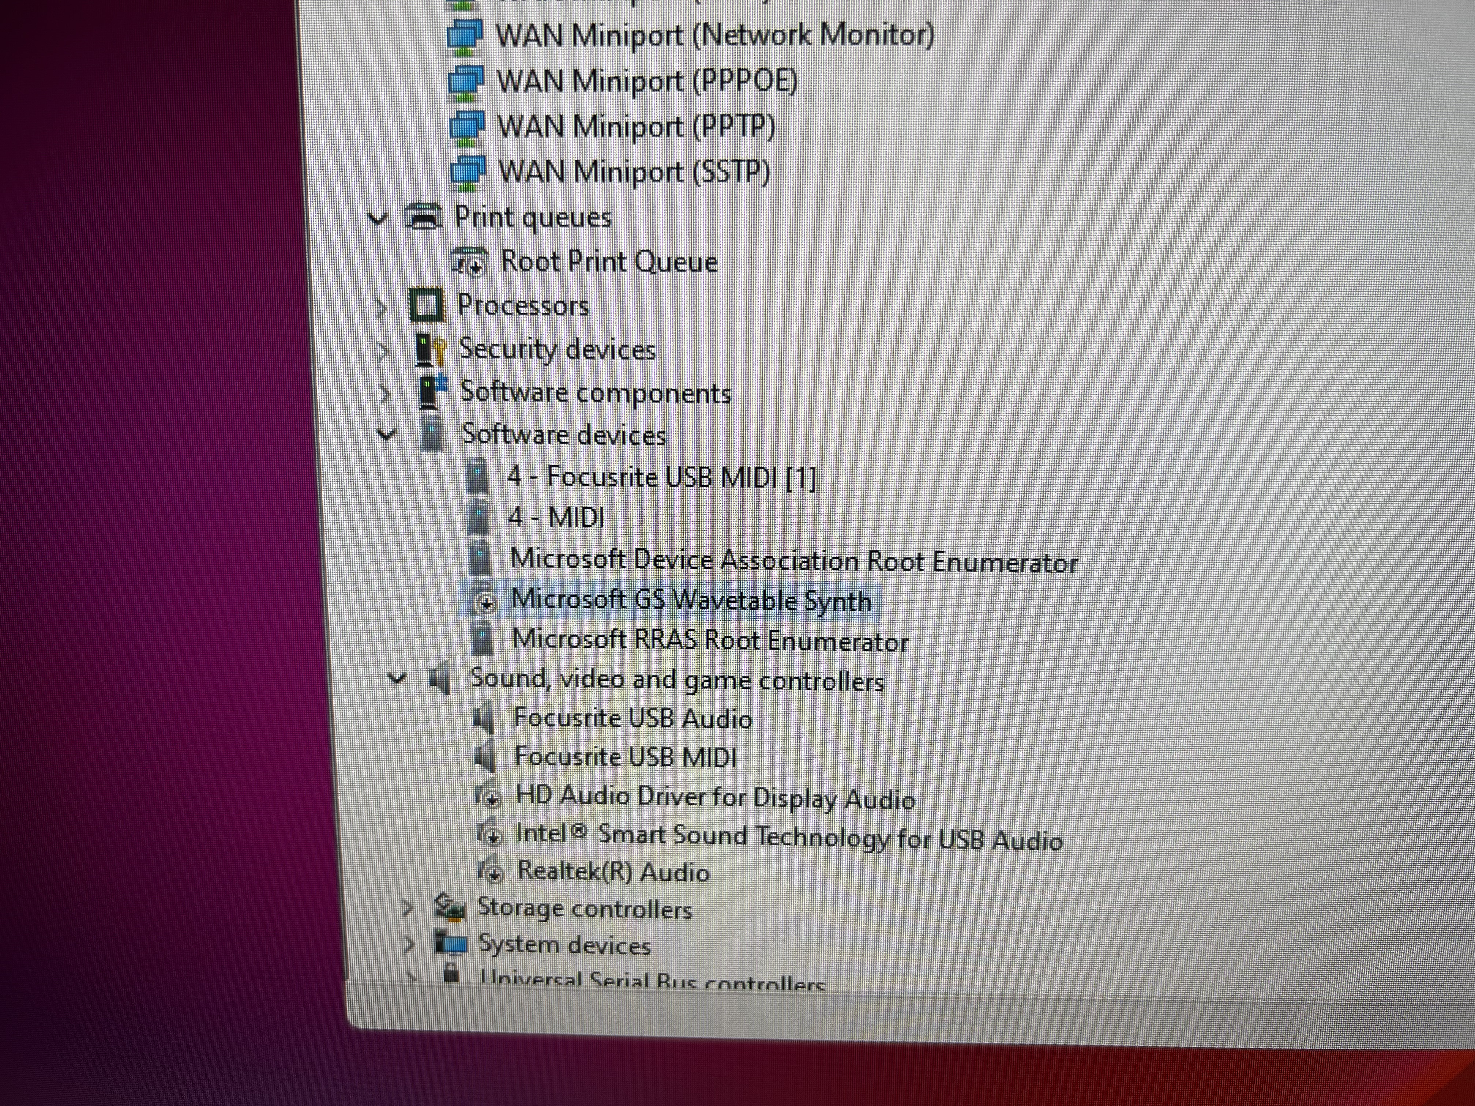Select WAN Miniport (PPPOE) device

click(x=647, y=81)
